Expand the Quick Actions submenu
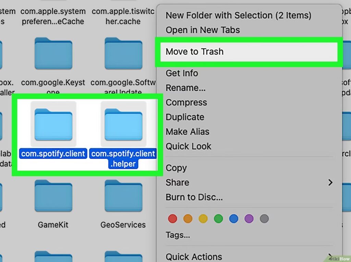This screenshot has height=262, width=351. [194, 257]
